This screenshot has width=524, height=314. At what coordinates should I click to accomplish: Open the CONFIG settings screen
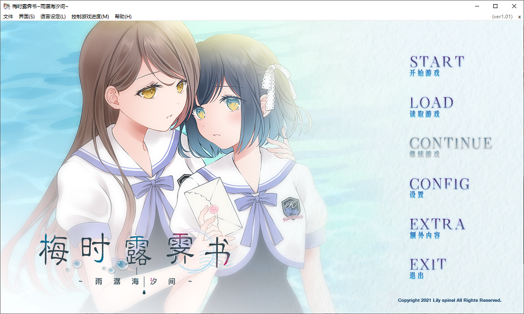[440, 188]
